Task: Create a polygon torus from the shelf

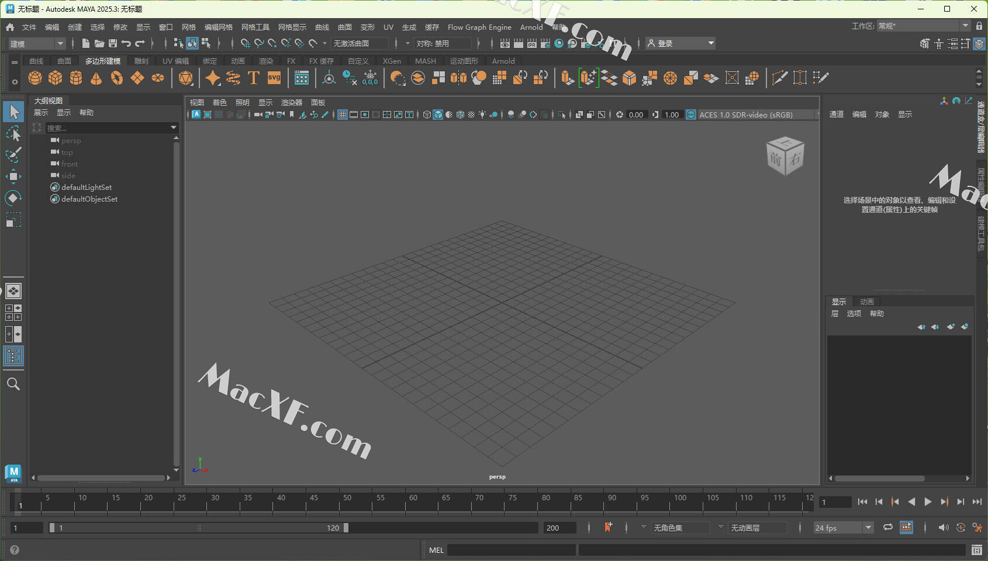Action: click(x=117, y=78)
